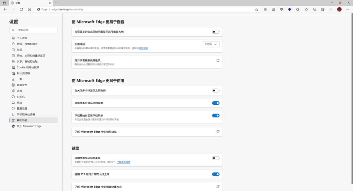Viewport: 353px width, 191px height.
Task: Open 重置设置 in the sidebar
Action: tap(33, 108)
